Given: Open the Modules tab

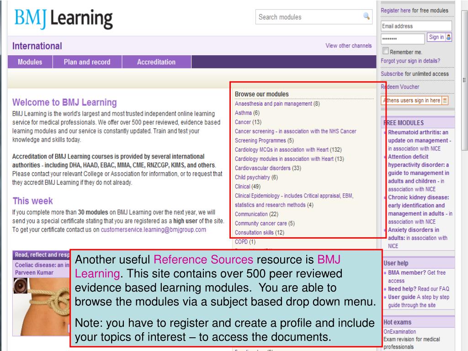Looking at the screenshot, I should [x=30, y=62].
